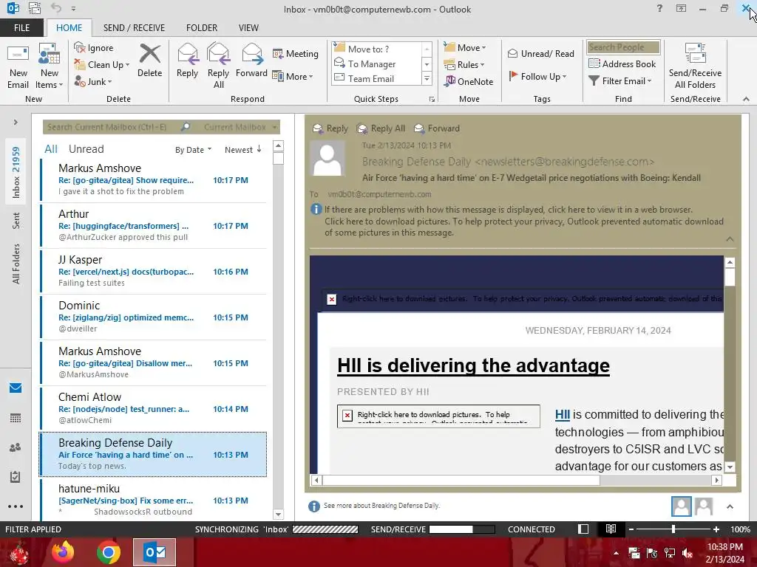Show All messages filter

51,149
